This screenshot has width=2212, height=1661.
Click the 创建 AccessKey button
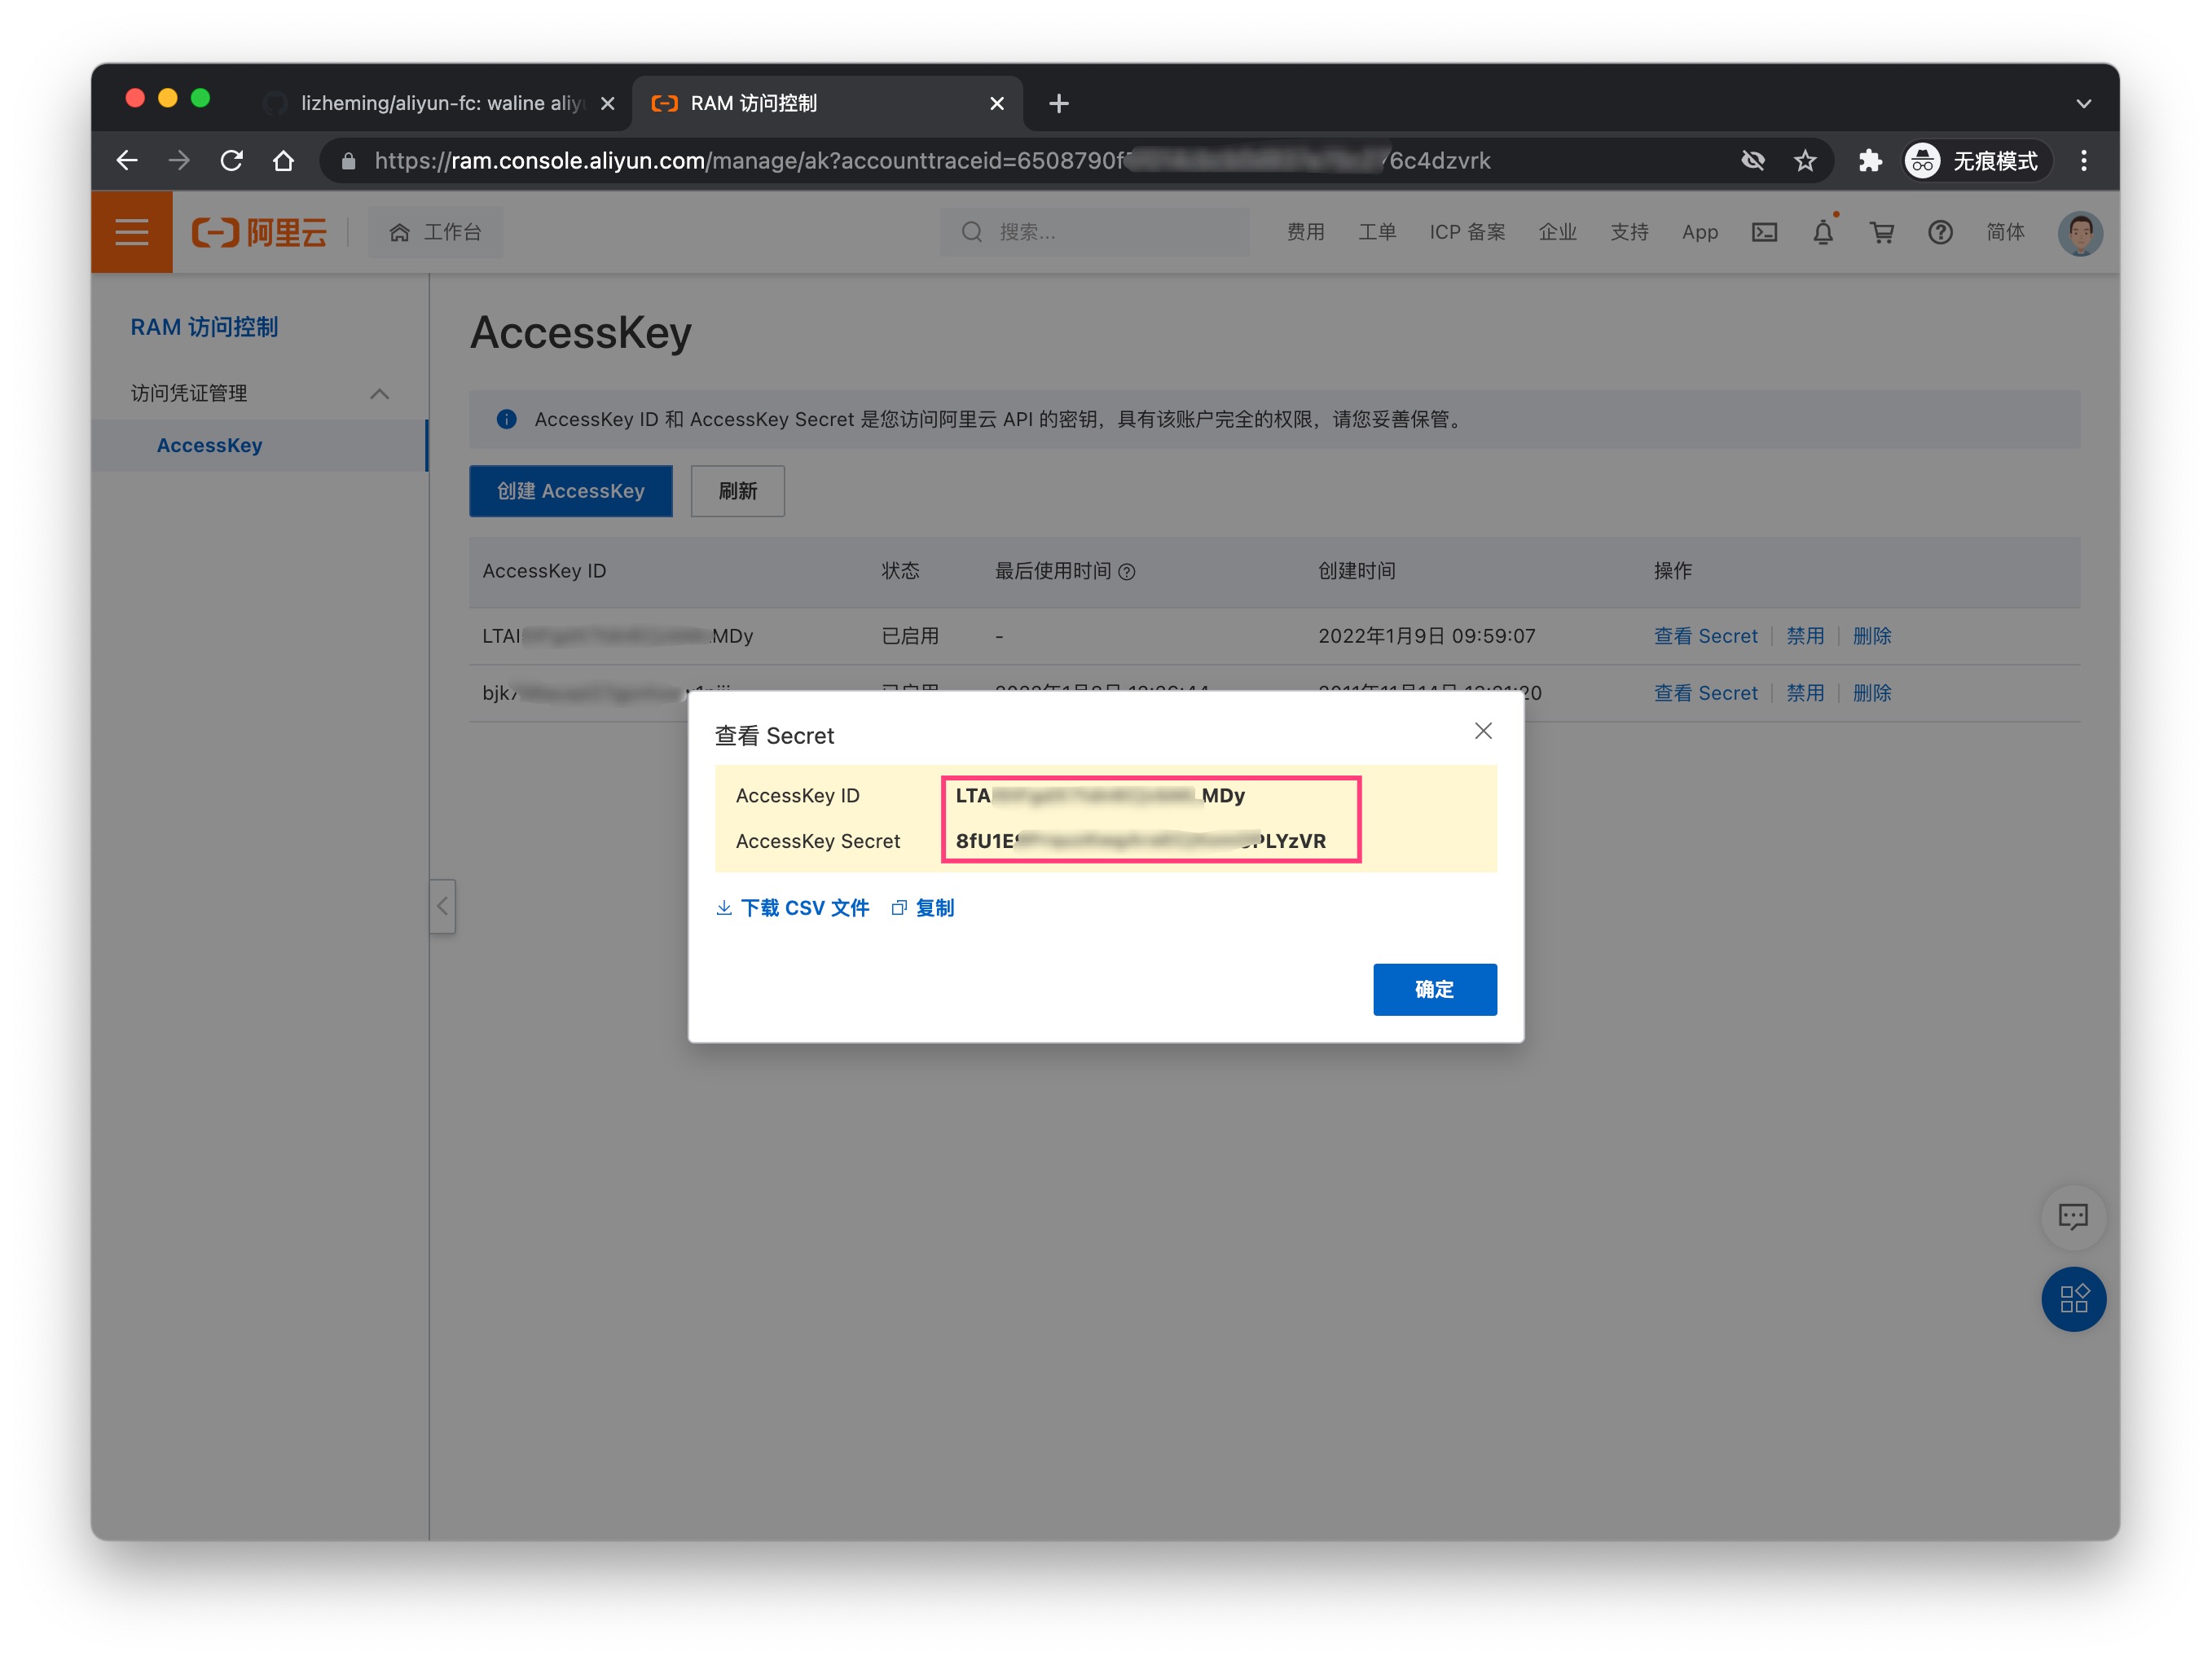tap(570, 491)
